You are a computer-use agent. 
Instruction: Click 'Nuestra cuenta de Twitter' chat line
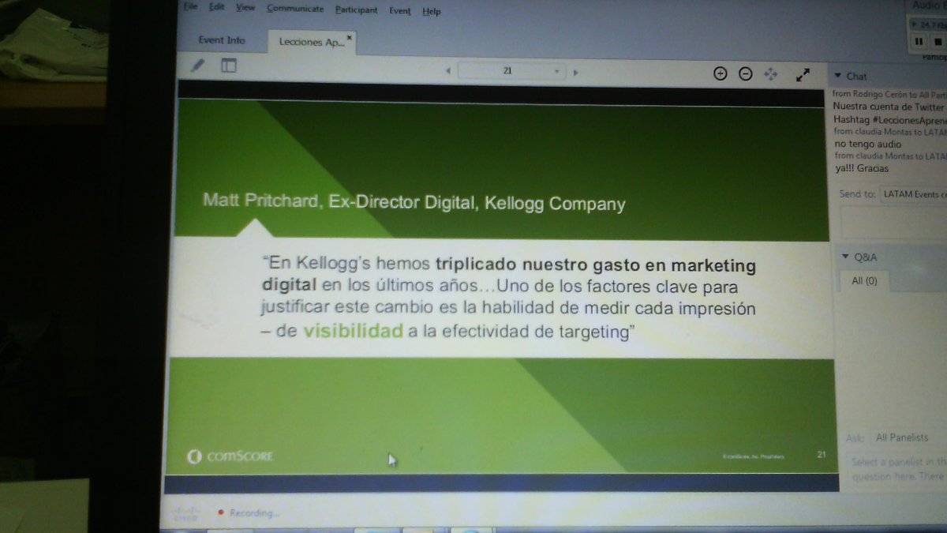click(889, 107)
